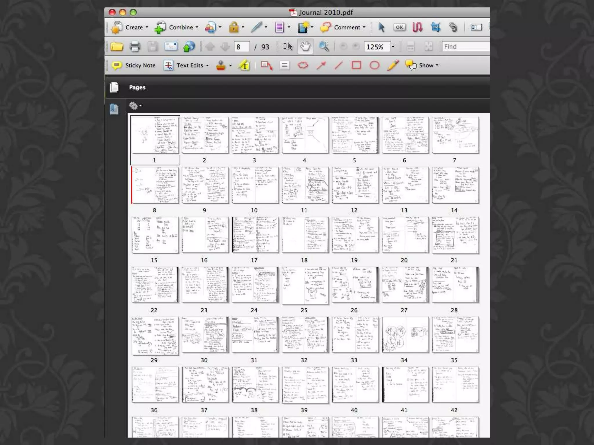
Task: Click the Stamp tool icon
Action: pyautogui.click(x=221, y=65)
